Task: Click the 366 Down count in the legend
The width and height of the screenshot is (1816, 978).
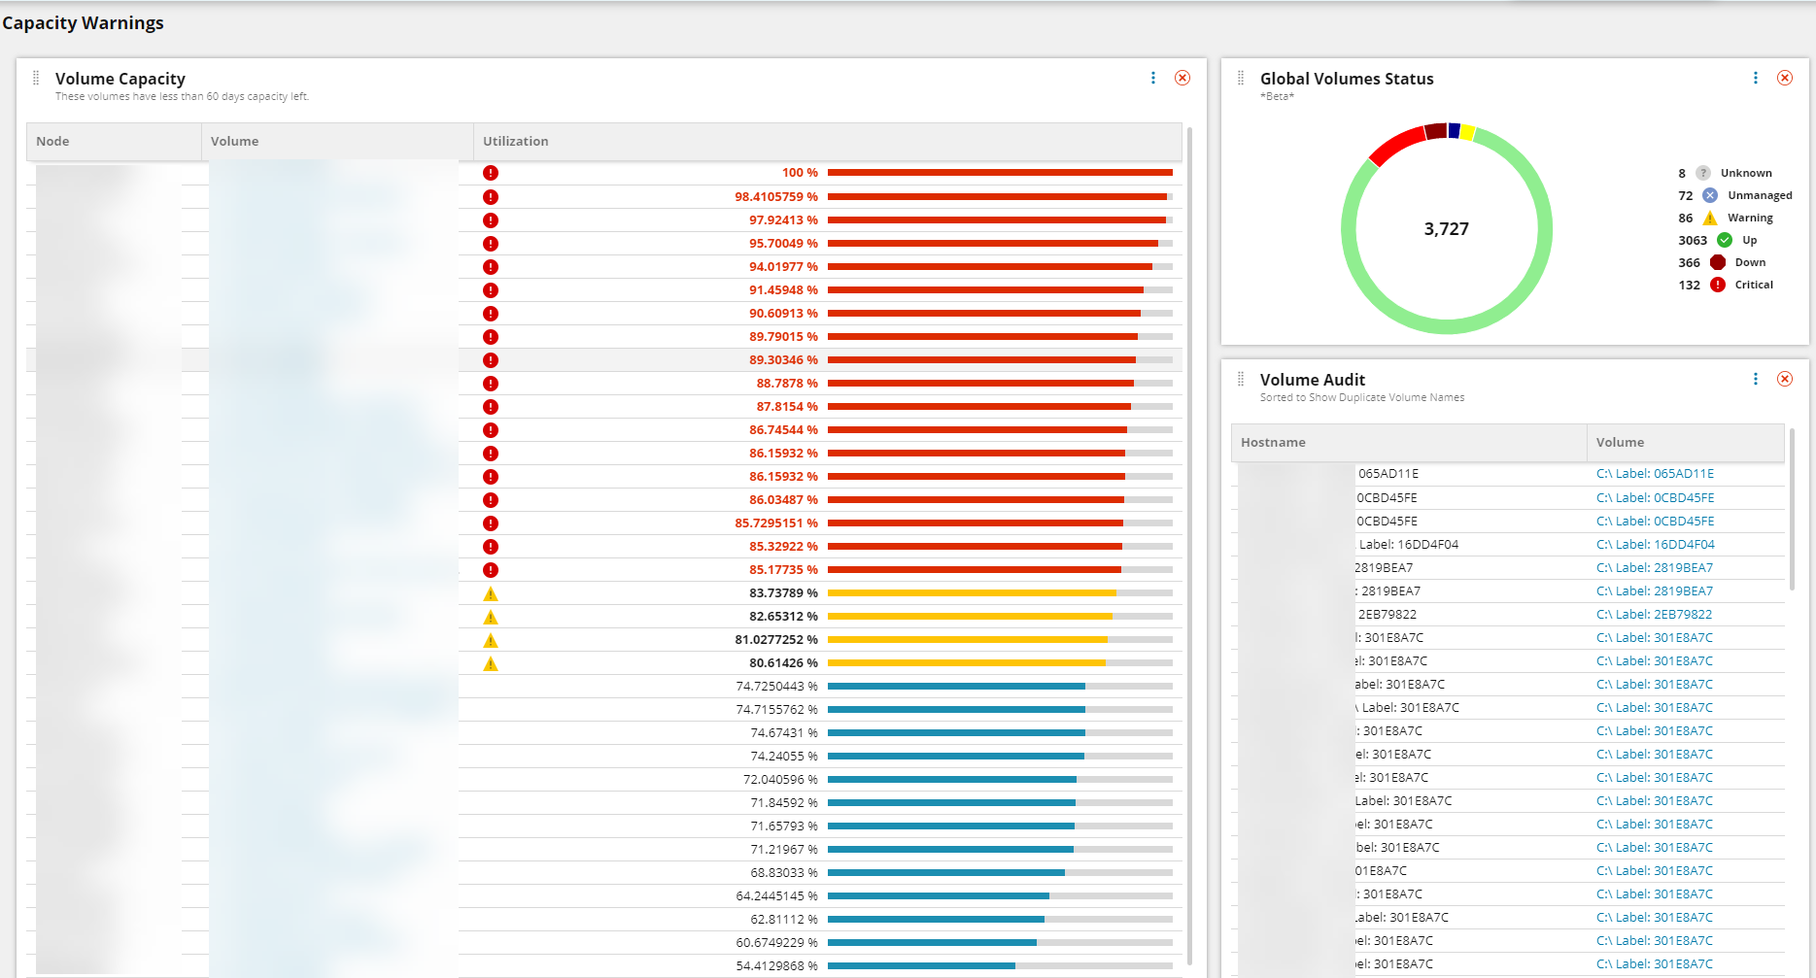Action: tap(1689, 263)
